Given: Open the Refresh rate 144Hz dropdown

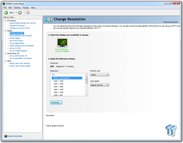Looking at the screenshot, I should click(99, 75).
